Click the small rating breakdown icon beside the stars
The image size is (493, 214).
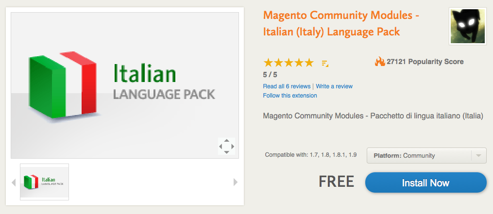click(325, 63)
